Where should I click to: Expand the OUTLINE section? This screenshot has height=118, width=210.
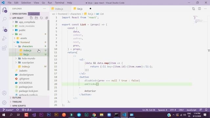[17, 98]
